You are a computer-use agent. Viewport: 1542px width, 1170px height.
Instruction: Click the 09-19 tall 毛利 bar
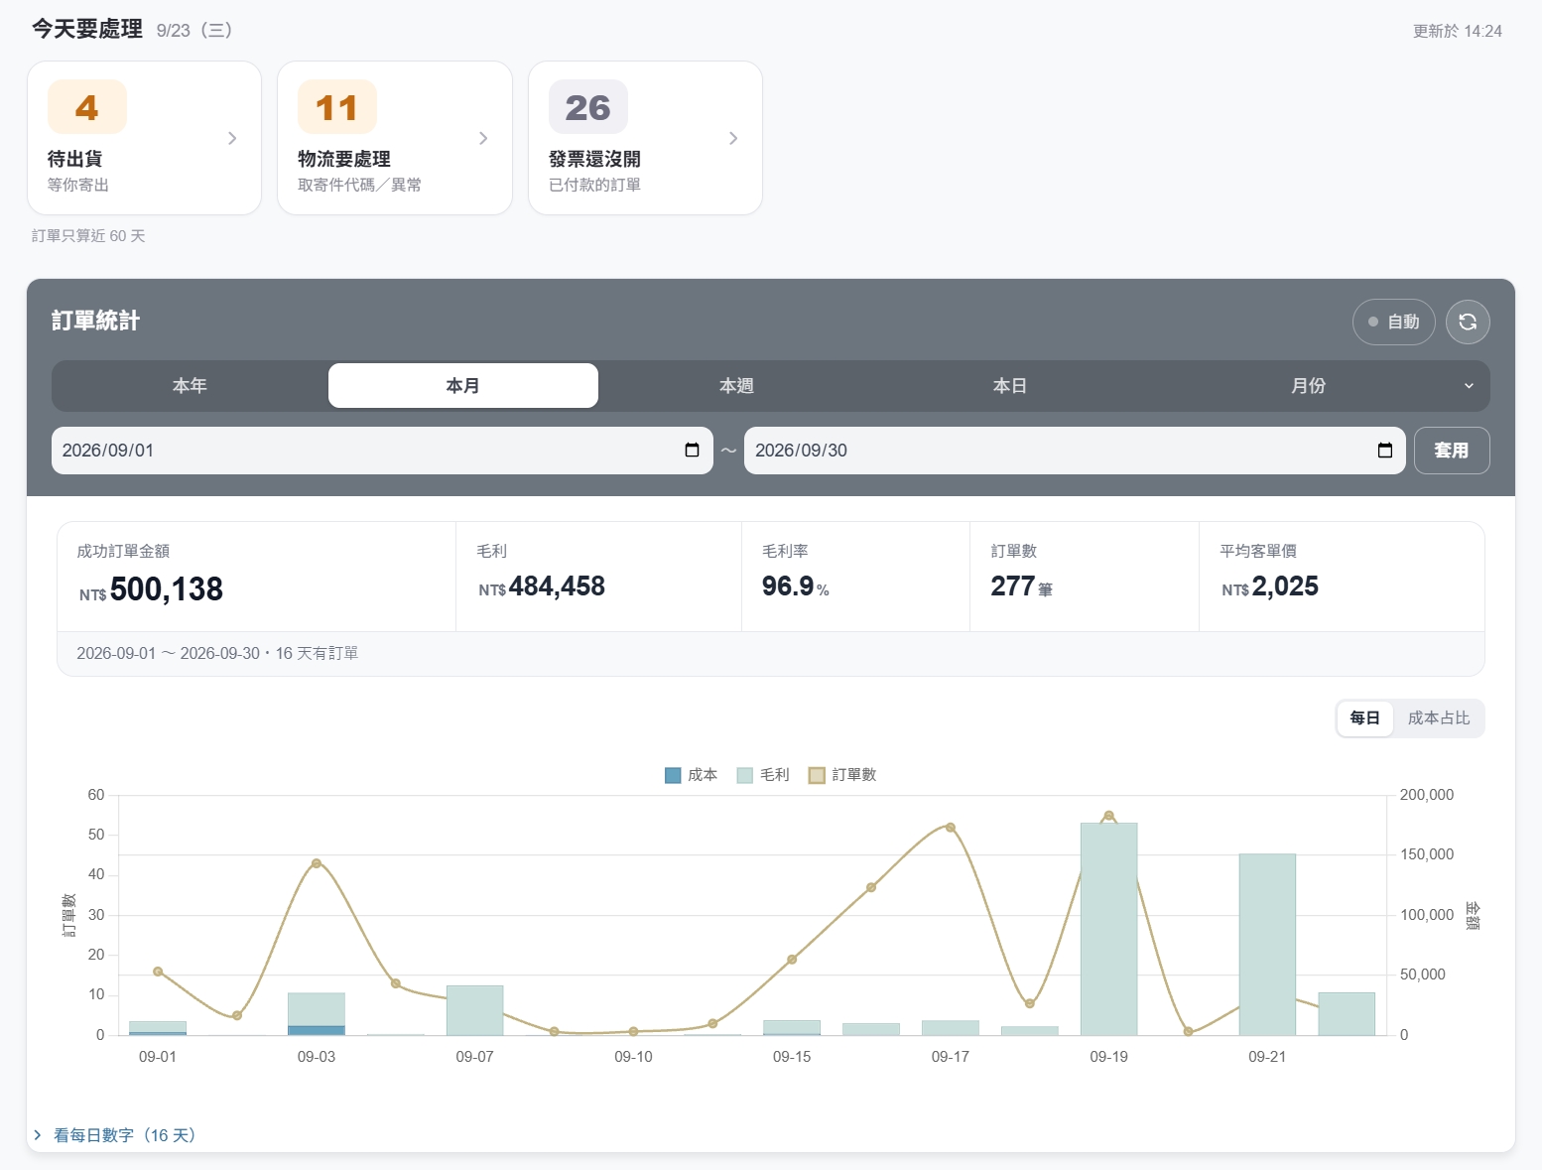click(x=1108, y=929)
